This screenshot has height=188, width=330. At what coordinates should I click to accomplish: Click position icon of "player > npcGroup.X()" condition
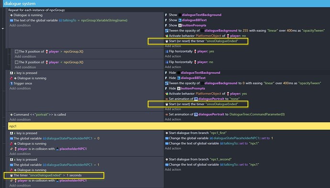pos(16,51)
